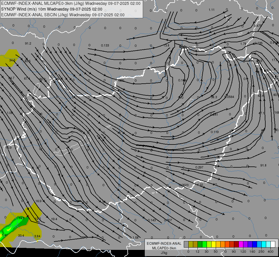Click the MLCAPE0-3km label in the legend
Viewport: 279px width, 257px height.
point(164,248)
